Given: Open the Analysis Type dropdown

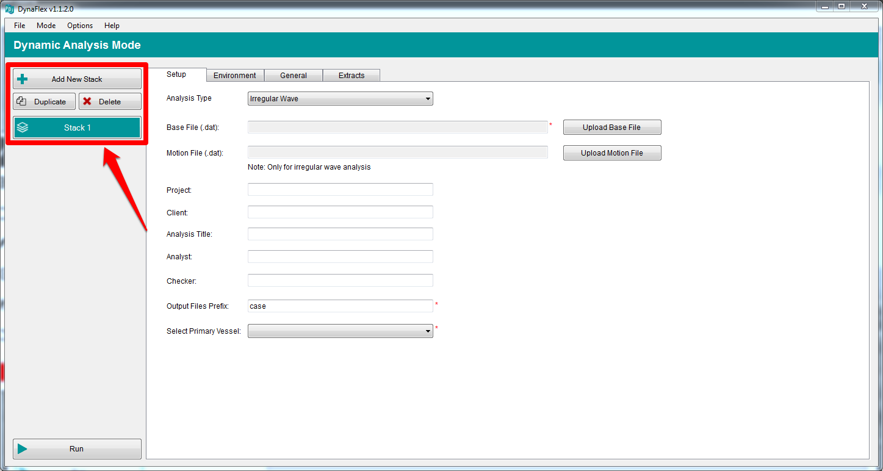Looking at the screenshot, I should coord(341,99).
